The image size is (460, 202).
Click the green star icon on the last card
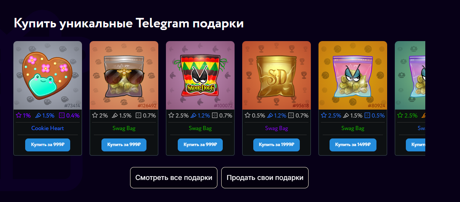pos(400,115)
